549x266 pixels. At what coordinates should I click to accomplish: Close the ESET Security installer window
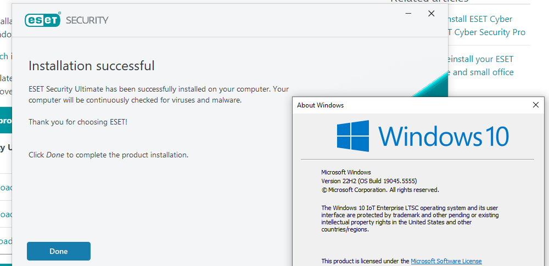(x=432, y=14)
